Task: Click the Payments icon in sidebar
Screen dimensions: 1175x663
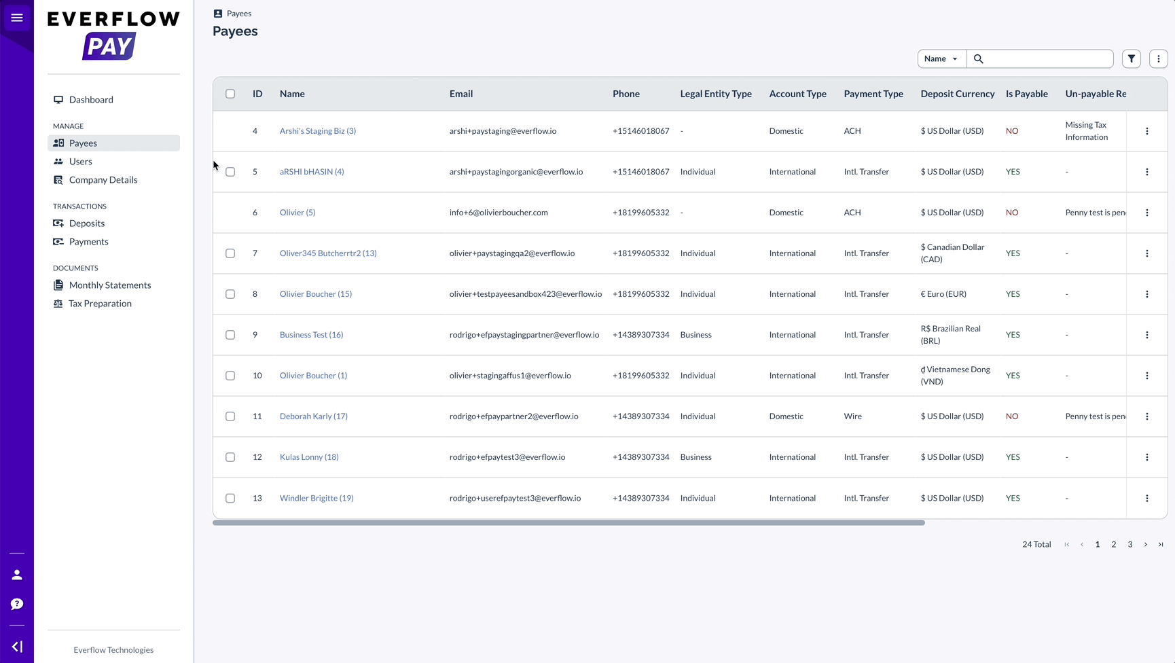Action: tap(58, 242)
